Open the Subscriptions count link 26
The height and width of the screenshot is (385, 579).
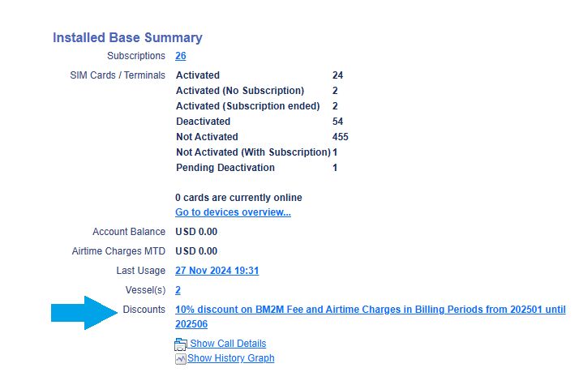180,56
